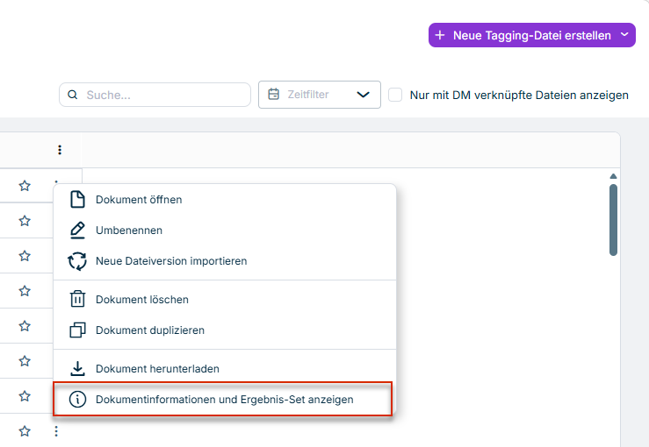
Task: Click the pencil icon for Umbenennen
Action: tap(77, 231)
